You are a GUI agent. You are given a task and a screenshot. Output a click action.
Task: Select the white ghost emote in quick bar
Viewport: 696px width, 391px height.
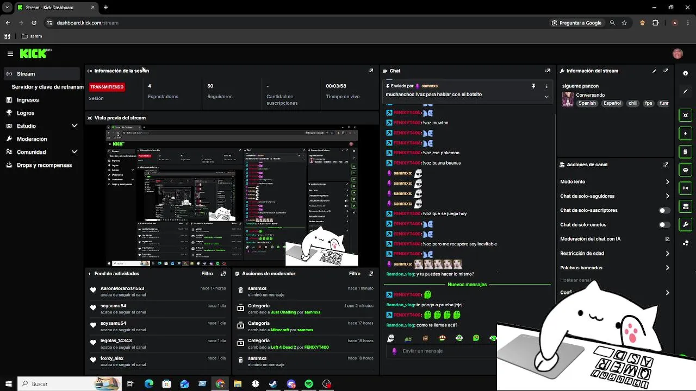pyautogui.click(x=390, y=338)
